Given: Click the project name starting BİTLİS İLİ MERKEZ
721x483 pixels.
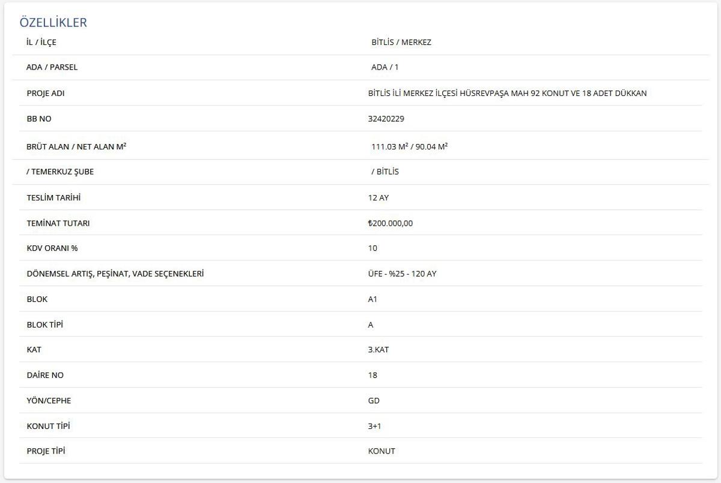Looking at the screenshot, I should coord(507,94).
